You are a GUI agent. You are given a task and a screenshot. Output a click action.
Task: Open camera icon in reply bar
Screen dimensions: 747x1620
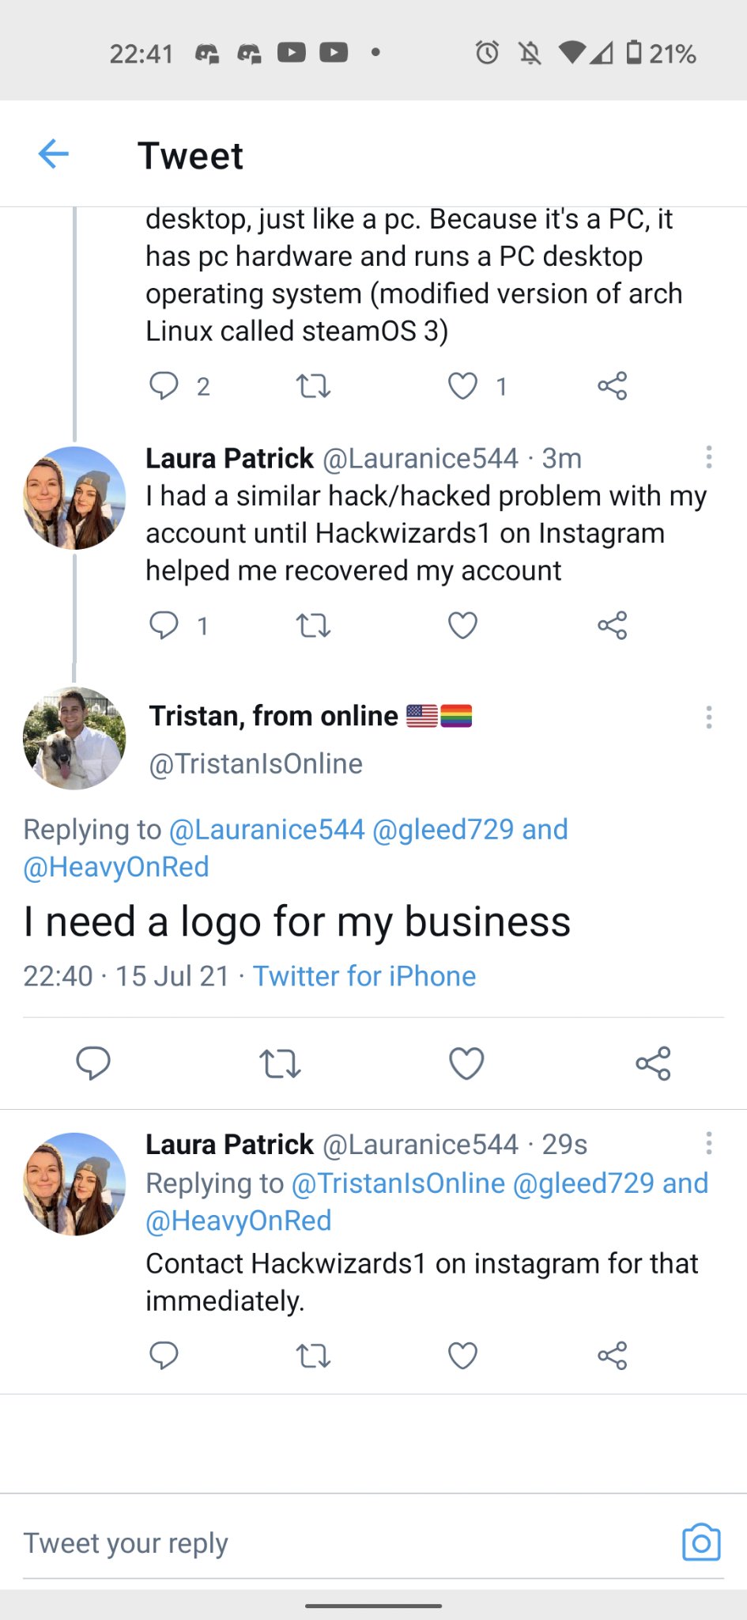[700, 1542]
